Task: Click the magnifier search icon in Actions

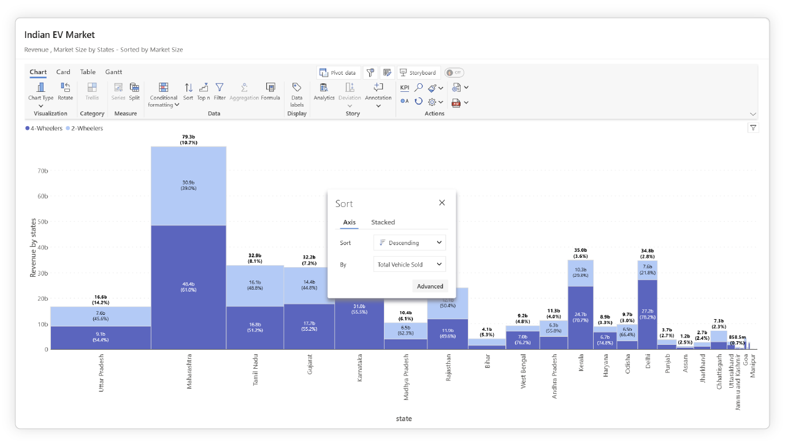Action: click(419, 88)
